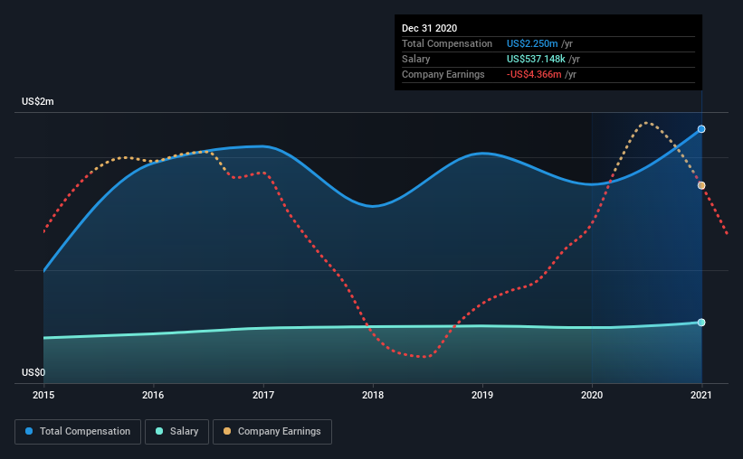The image size is (743, 459).
Task: Select the 2019 x-axis label
Action: 482,395
